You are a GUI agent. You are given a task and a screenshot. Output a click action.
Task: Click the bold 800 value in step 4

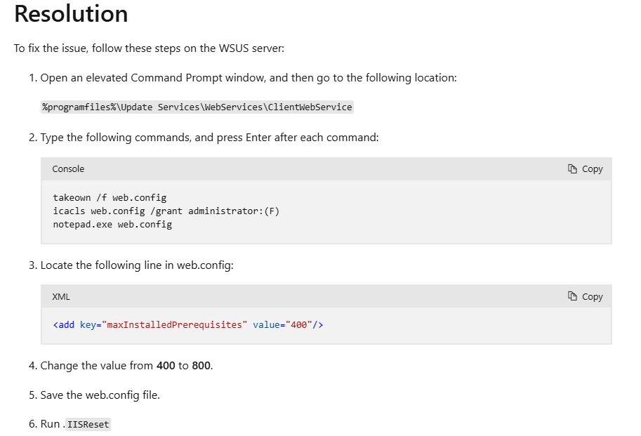click(x=201, y=365)
